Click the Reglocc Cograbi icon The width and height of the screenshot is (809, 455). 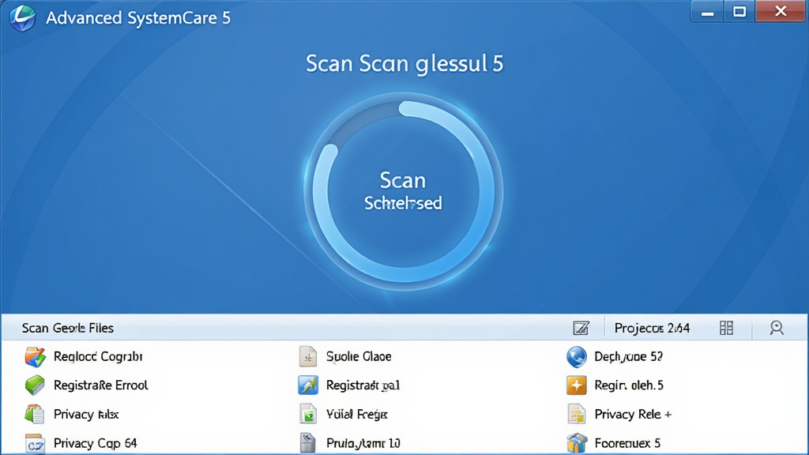(35, 357)
